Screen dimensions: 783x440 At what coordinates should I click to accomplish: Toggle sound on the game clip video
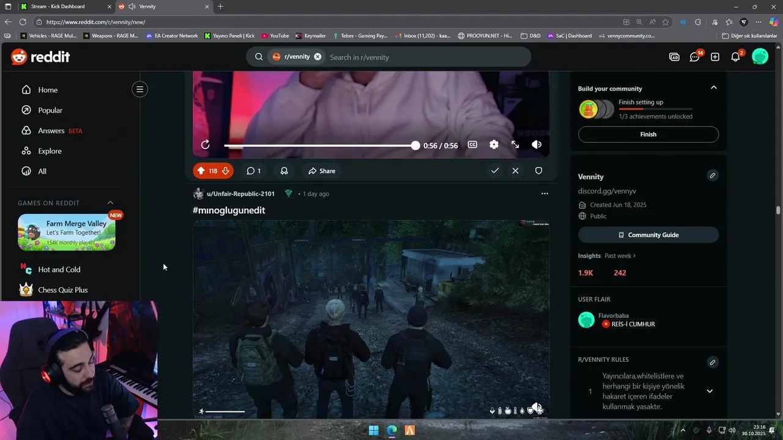coord(536,408)
